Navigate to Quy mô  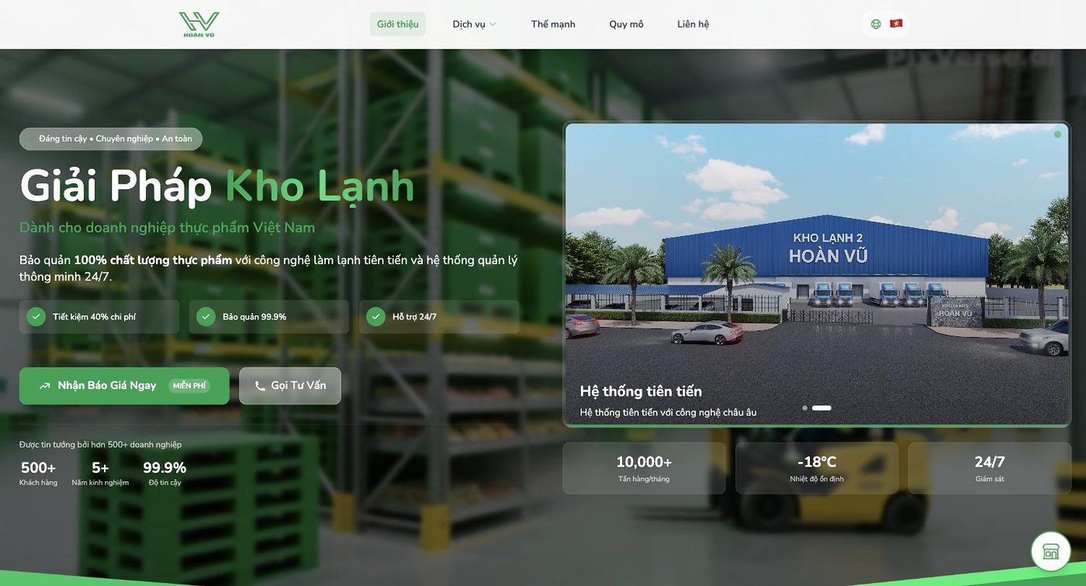(626, 24)
